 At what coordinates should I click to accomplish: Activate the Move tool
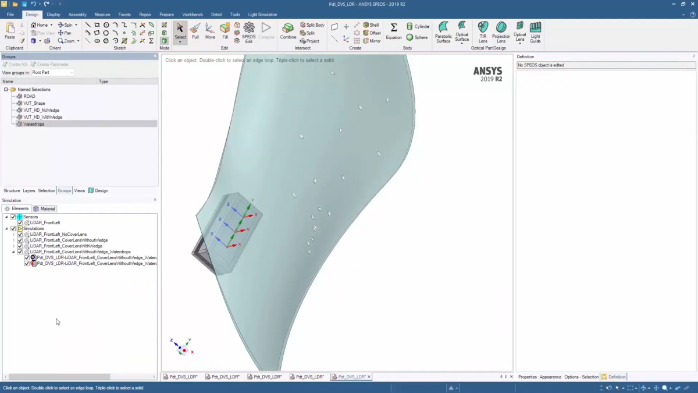tap(210, 31)
